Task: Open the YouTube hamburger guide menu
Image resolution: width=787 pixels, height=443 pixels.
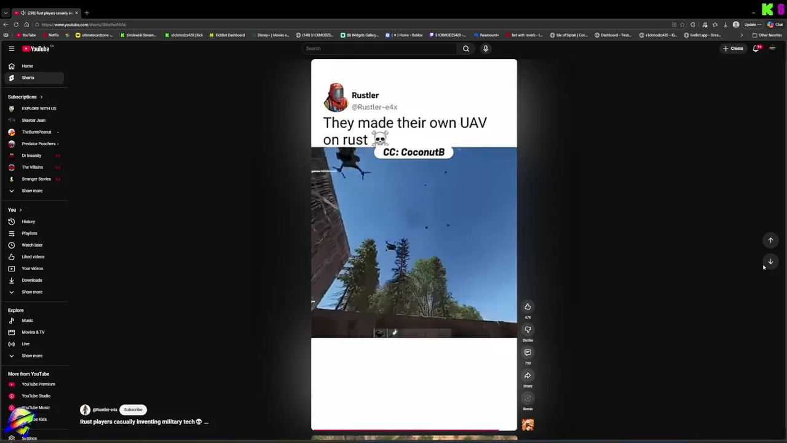Action: [11, 49]
